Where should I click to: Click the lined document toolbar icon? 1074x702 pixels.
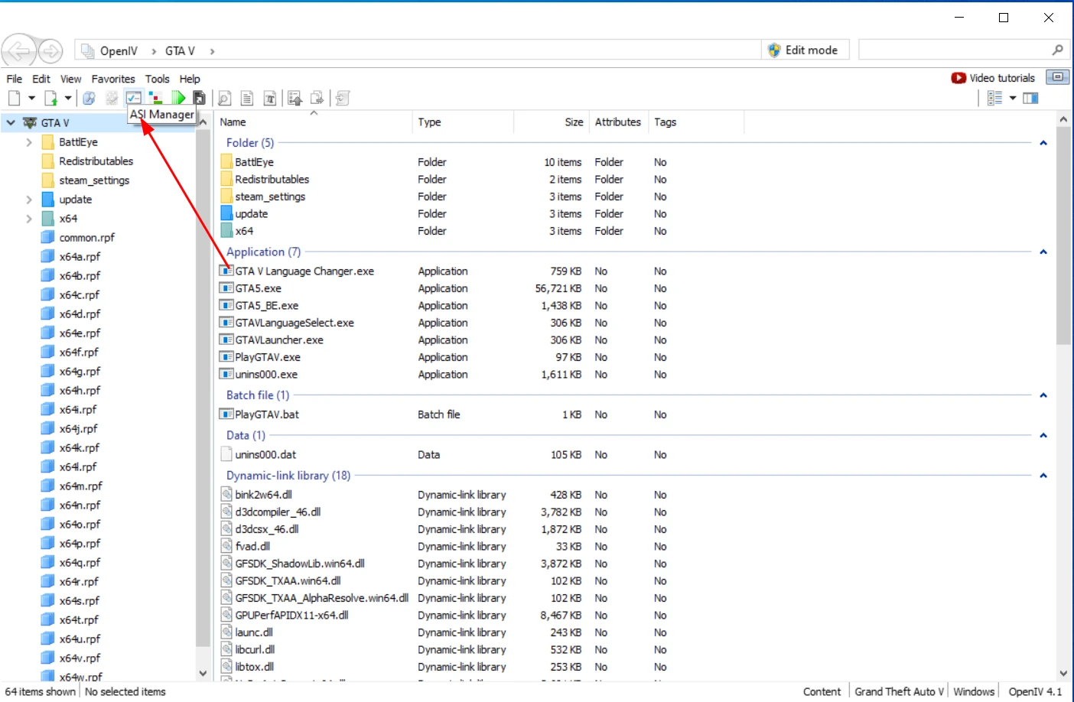click(x=247, y=98)
